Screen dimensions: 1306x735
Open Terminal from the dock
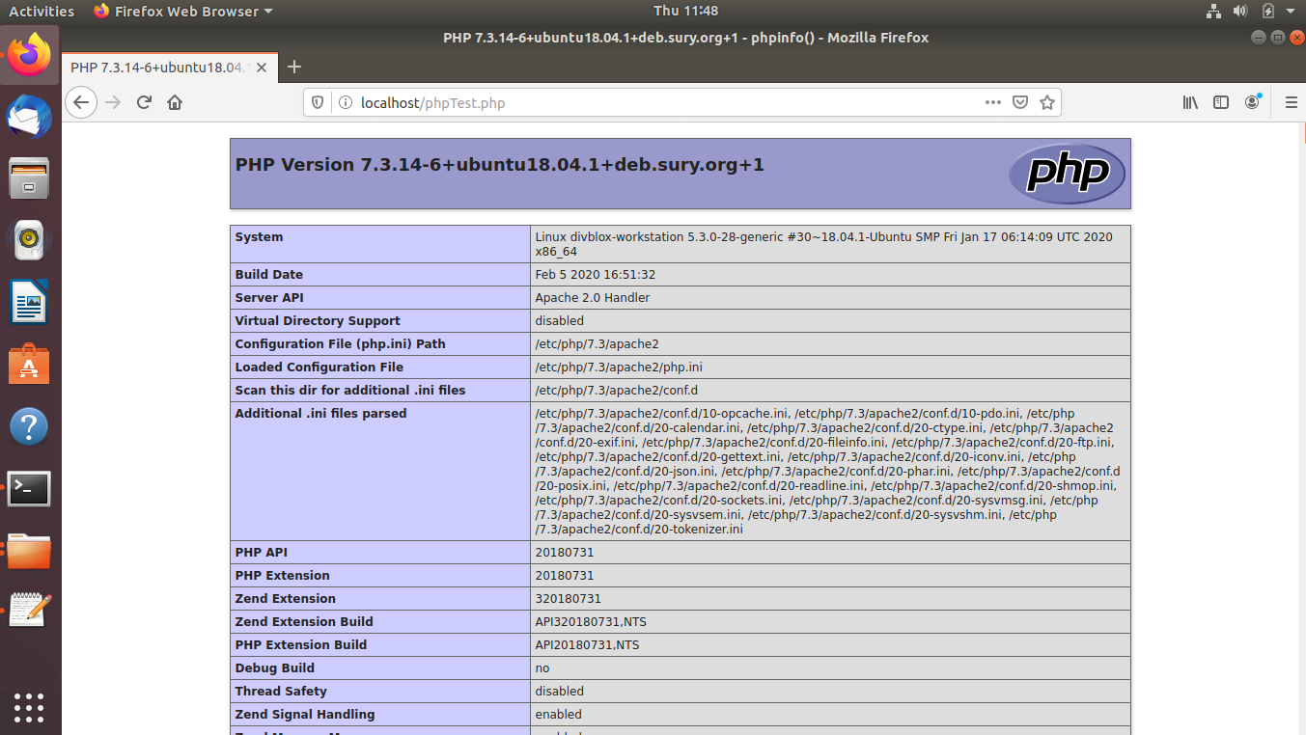29,489
